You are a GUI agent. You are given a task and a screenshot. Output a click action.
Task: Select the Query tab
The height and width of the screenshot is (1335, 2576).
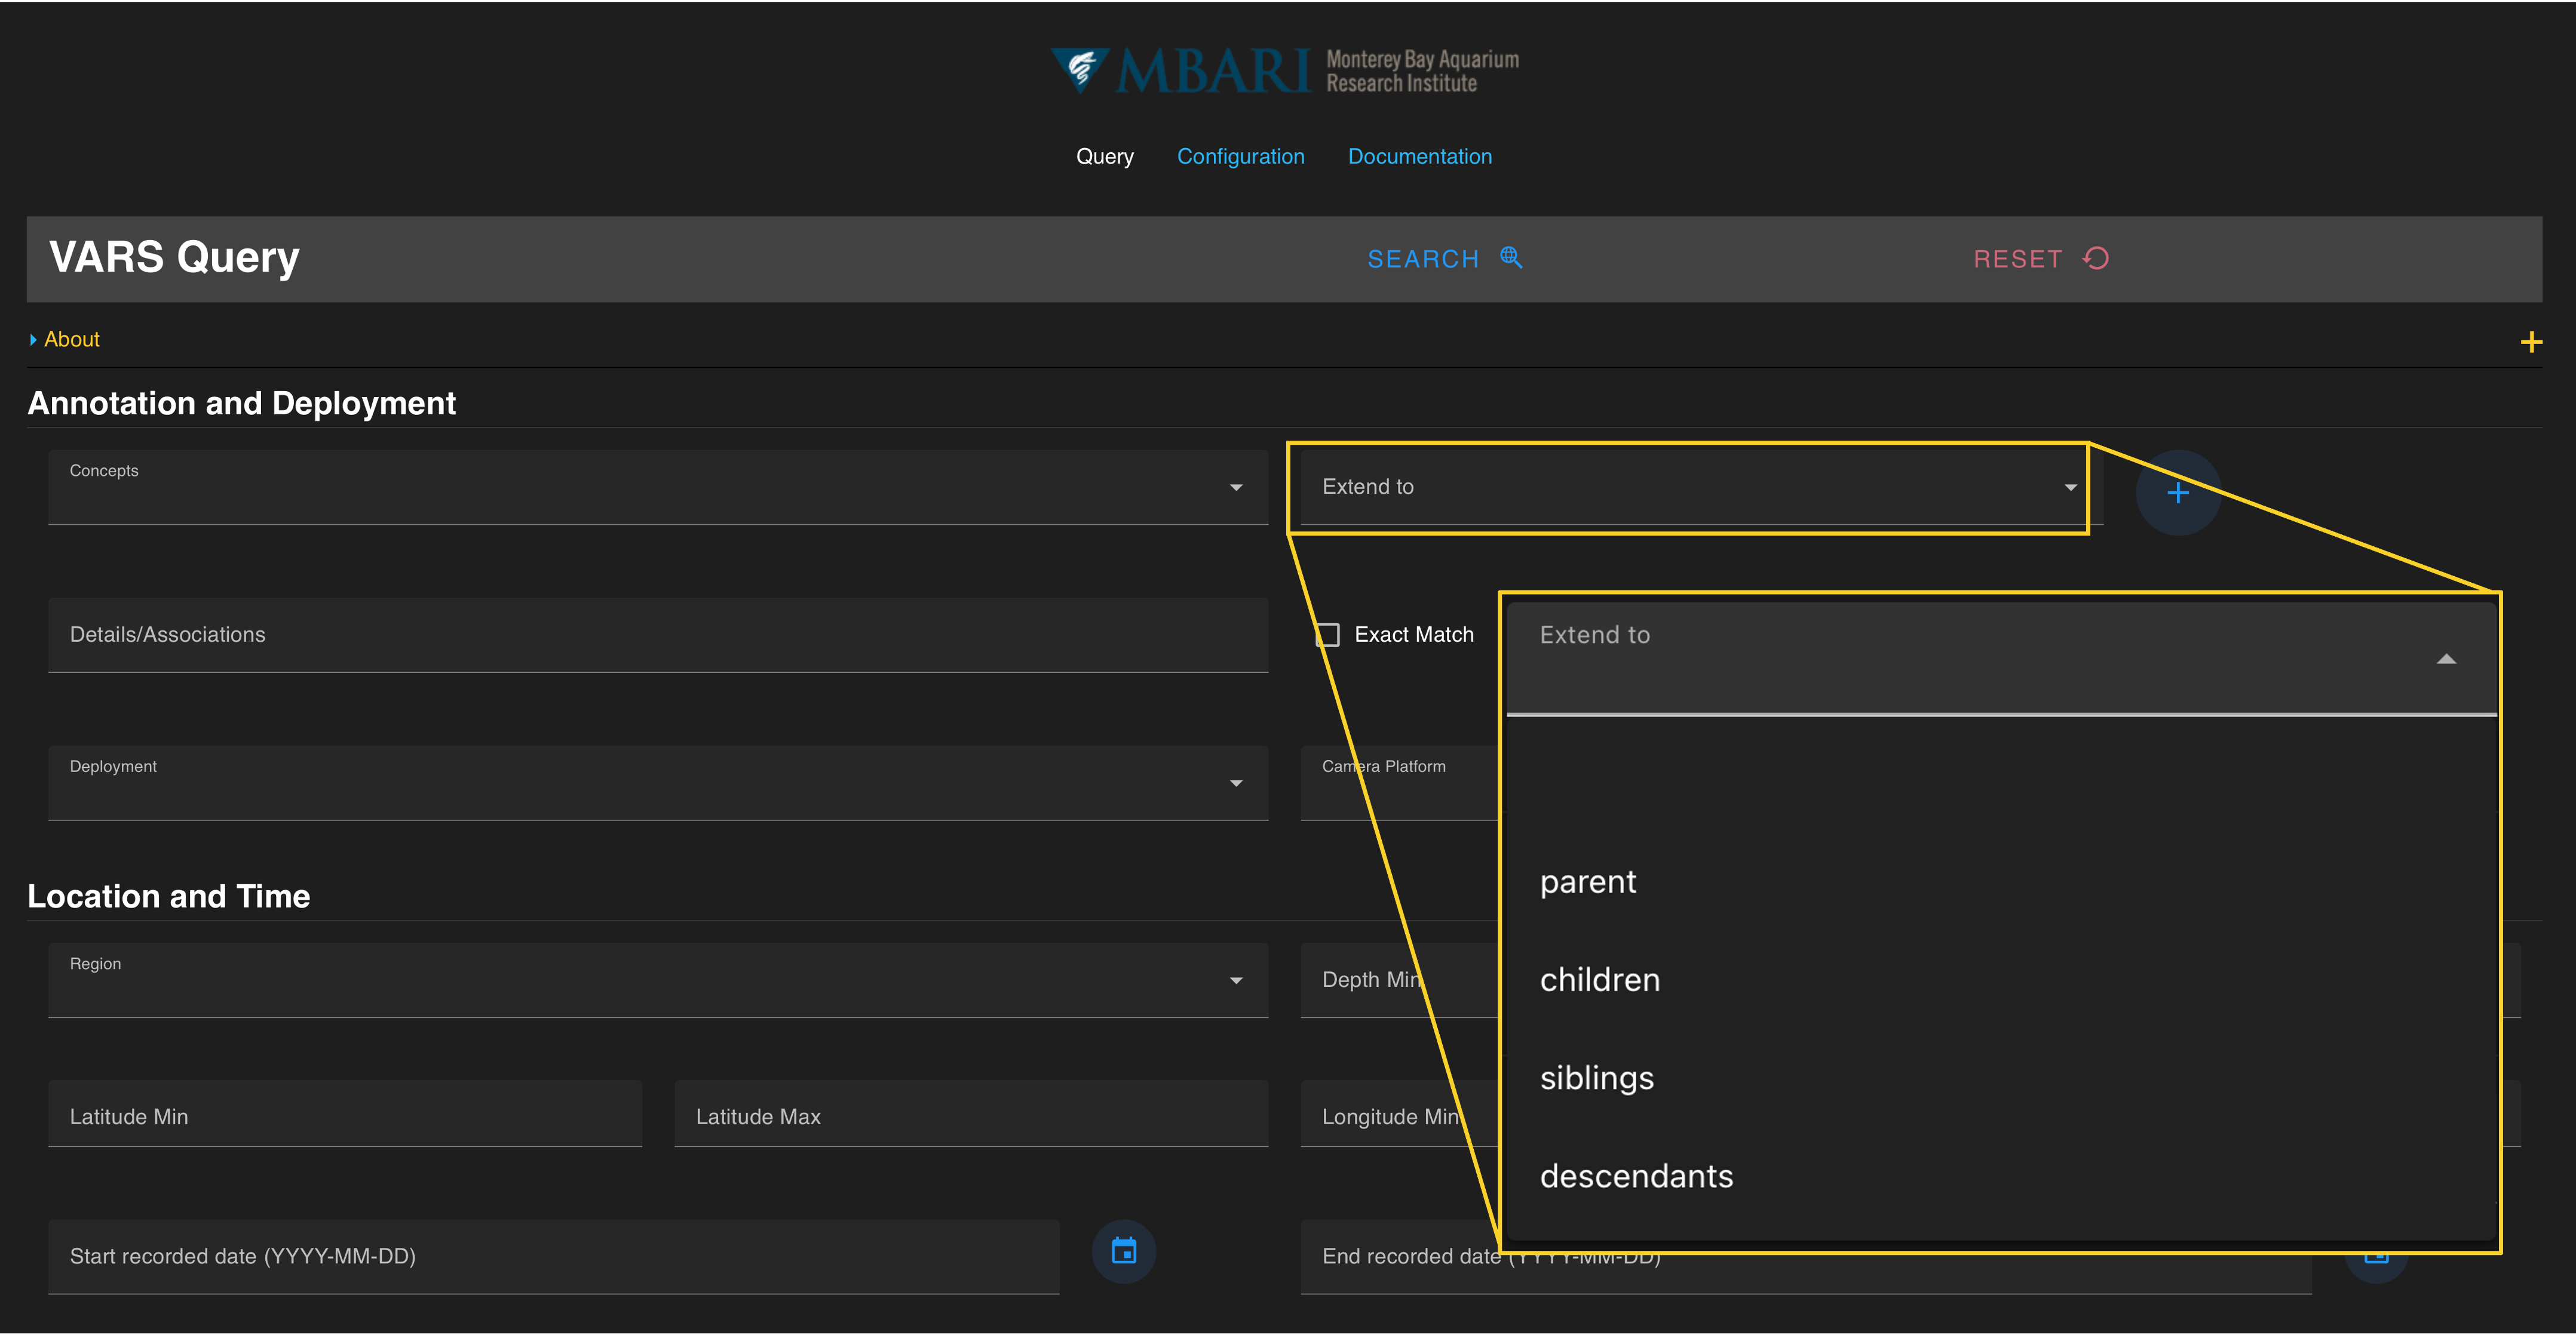pyautogui.click(x=1104, y=157)
